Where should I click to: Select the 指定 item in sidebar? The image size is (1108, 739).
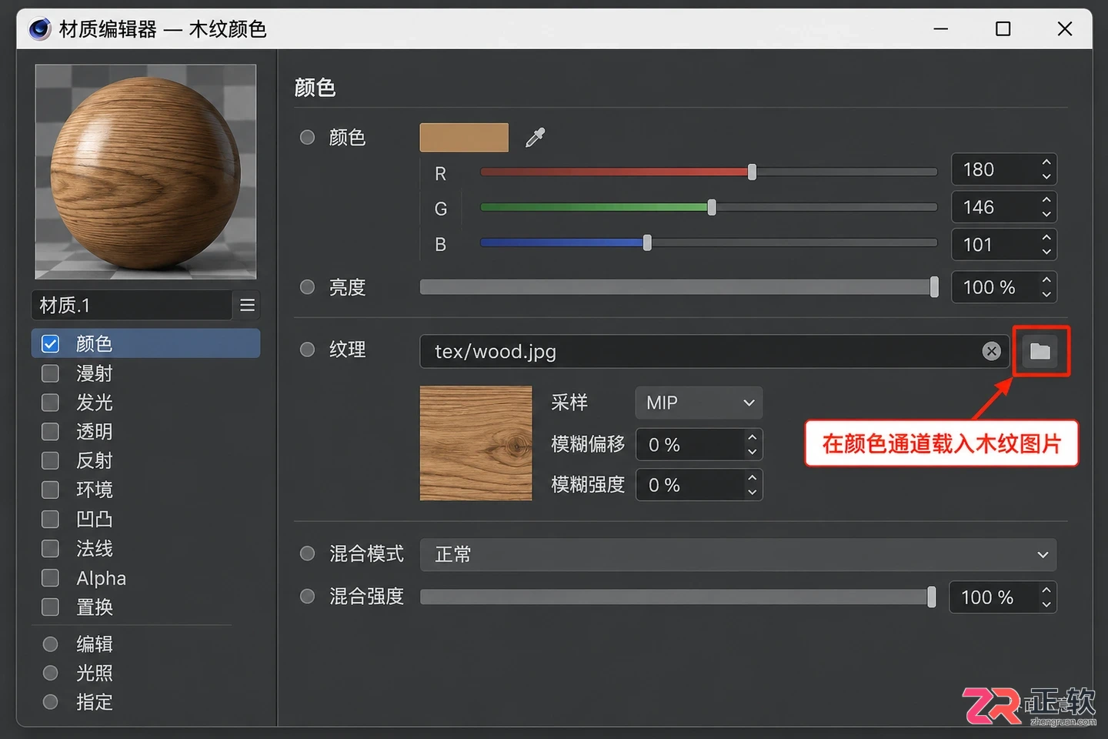tap(95, 702)
